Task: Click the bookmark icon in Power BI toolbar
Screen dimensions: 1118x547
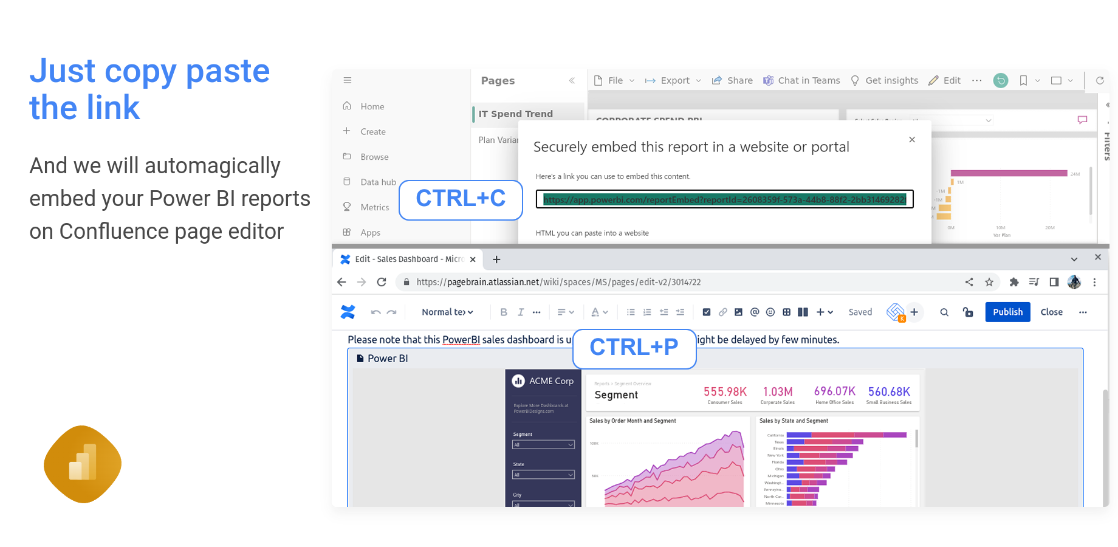Action: tap(1023, 80)
